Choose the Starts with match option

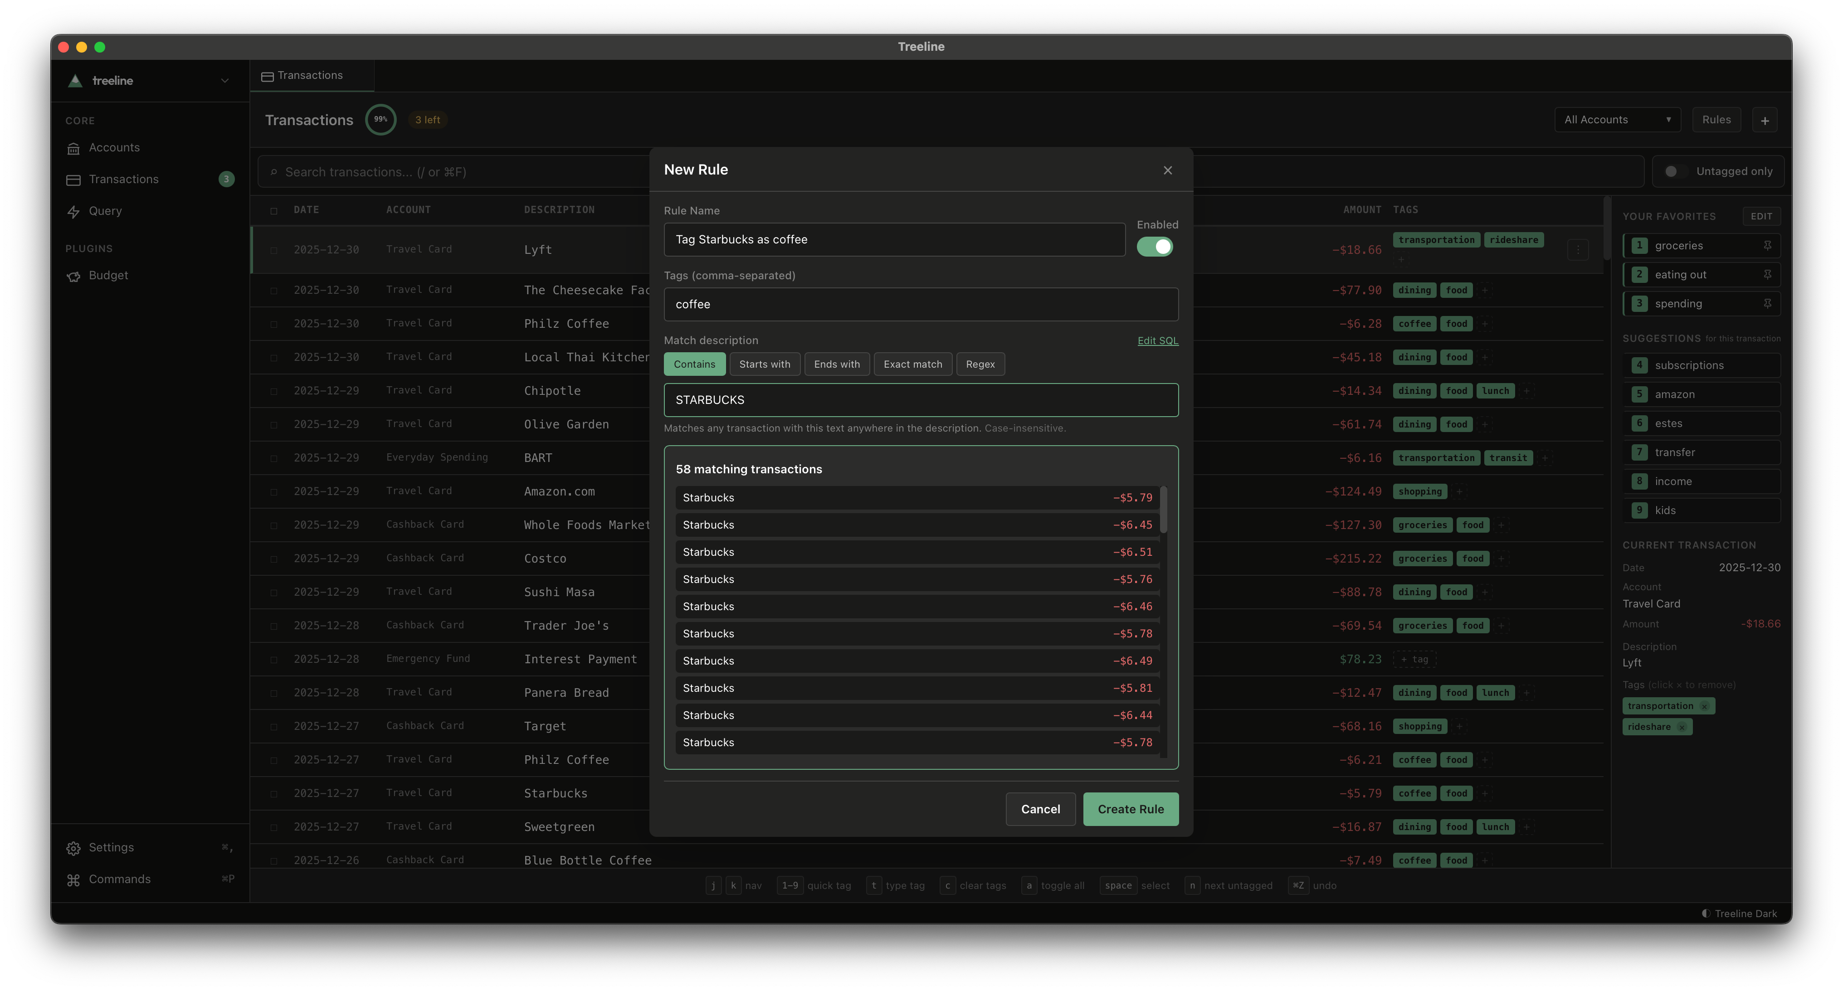764,364
